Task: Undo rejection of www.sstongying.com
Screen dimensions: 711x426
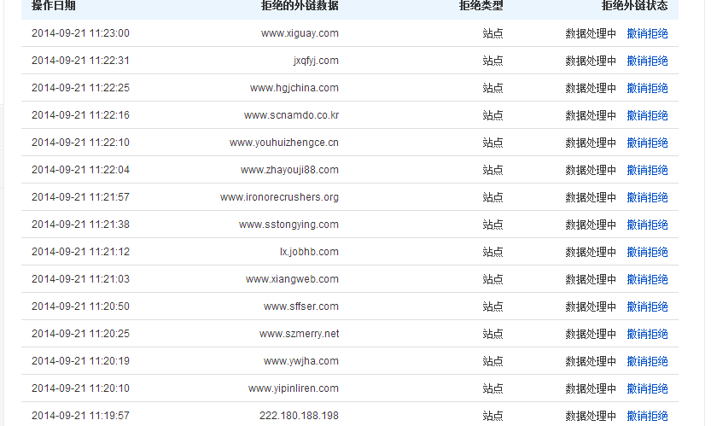Action: [647, 225]
